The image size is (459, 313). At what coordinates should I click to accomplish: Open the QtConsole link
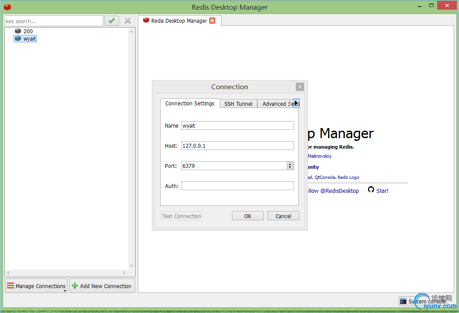(x=325, y=177)
